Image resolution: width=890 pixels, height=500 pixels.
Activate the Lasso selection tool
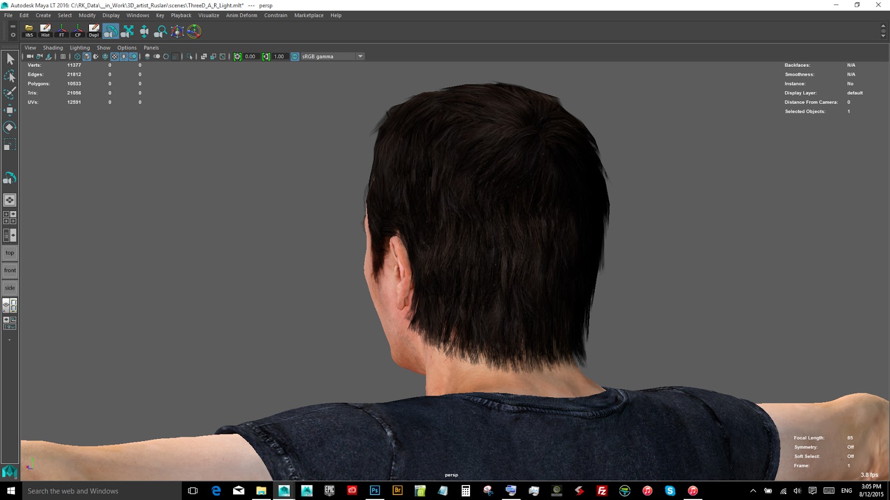click(x=10, y=77)
